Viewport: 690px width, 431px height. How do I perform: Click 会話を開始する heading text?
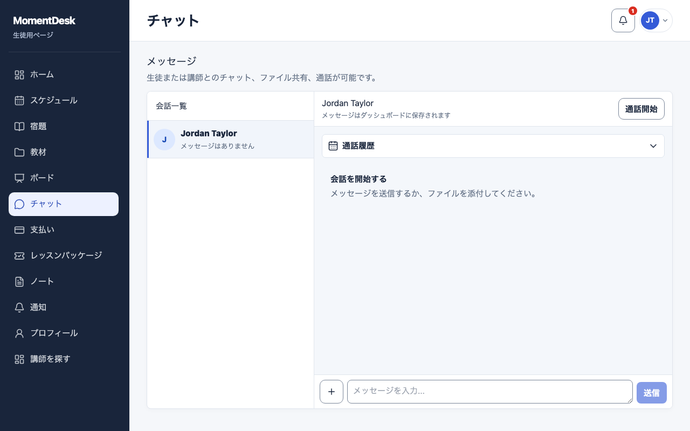tap(358, 179)
